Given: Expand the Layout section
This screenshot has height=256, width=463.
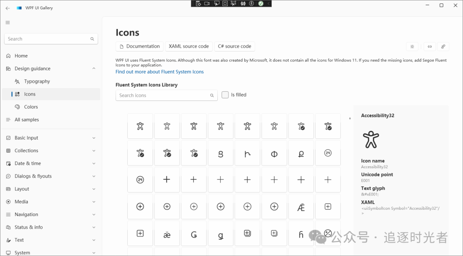Looking at the screenshot, I should [x=51, y=189].
